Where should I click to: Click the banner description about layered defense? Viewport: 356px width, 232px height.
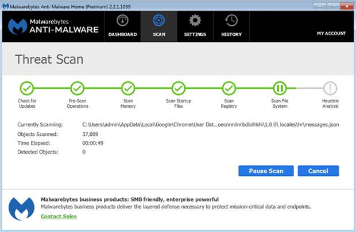tap(176, 207)
